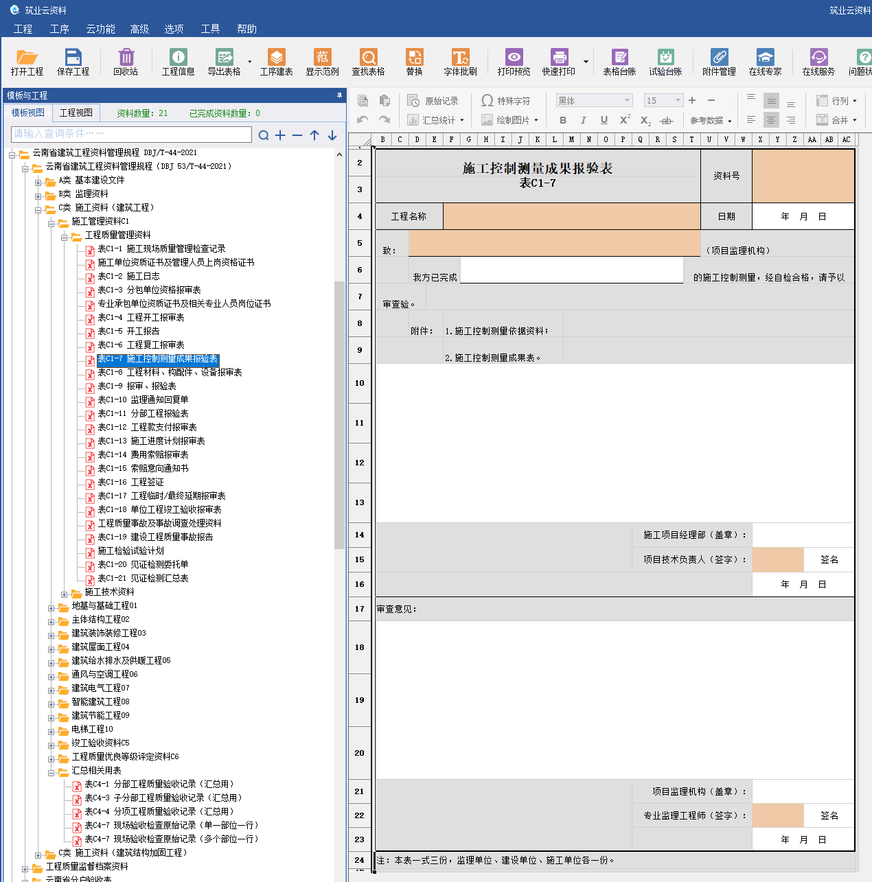
Task: Click the down arrow to move tree item down
Action: point(332,135)
